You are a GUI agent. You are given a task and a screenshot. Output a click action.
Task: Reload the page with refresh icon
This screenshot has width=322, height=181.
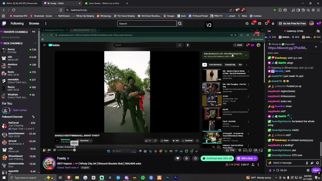click(14, 10)
